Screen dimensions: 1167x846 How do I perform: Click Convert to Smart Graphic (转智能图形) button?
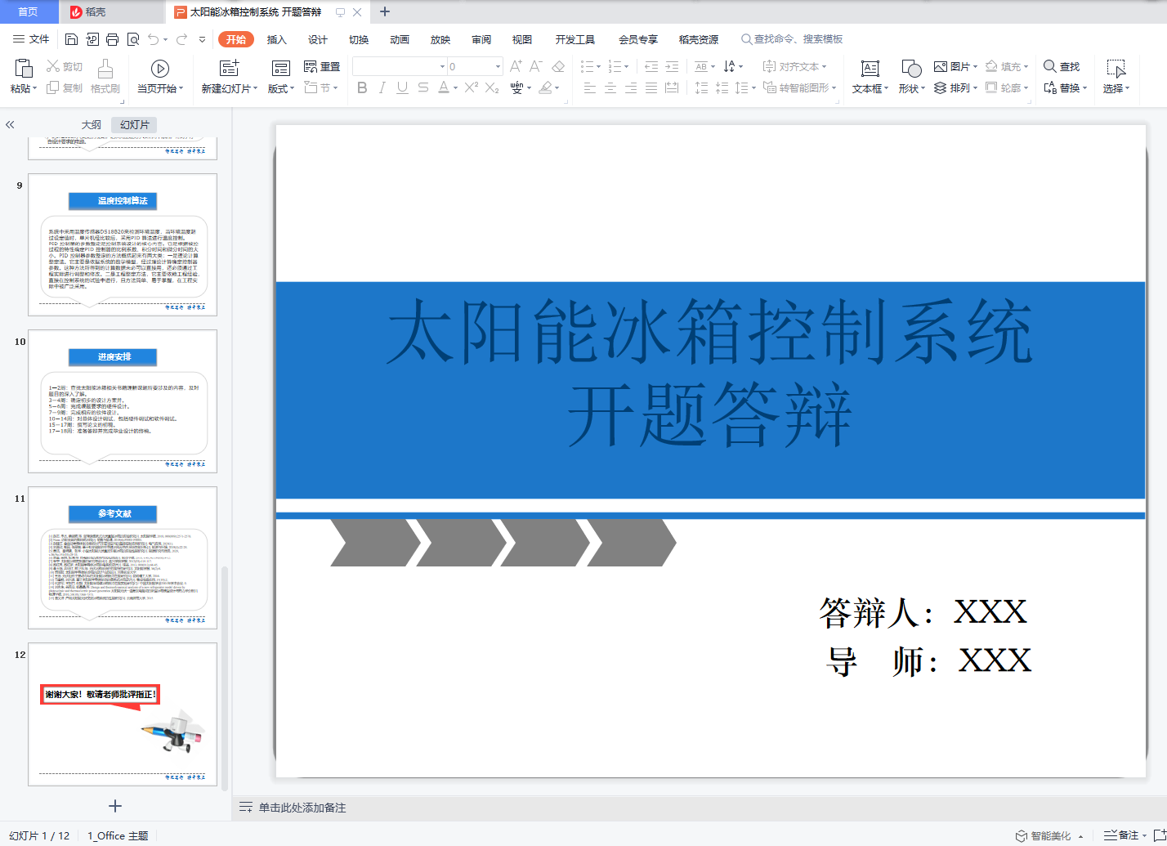800,87
